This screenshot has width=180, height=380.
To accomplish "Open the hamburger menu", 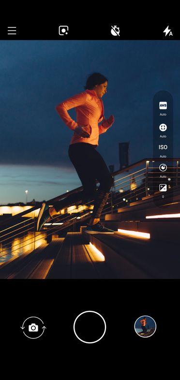I will pos(12,31).
